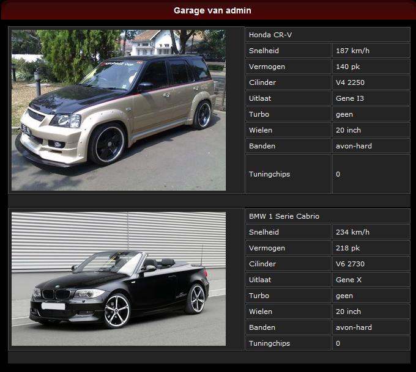Click the '234 km/h' speed value
The width and height of the screenshot is (416, 372).
pyautogui.click(x=352, y=232)
